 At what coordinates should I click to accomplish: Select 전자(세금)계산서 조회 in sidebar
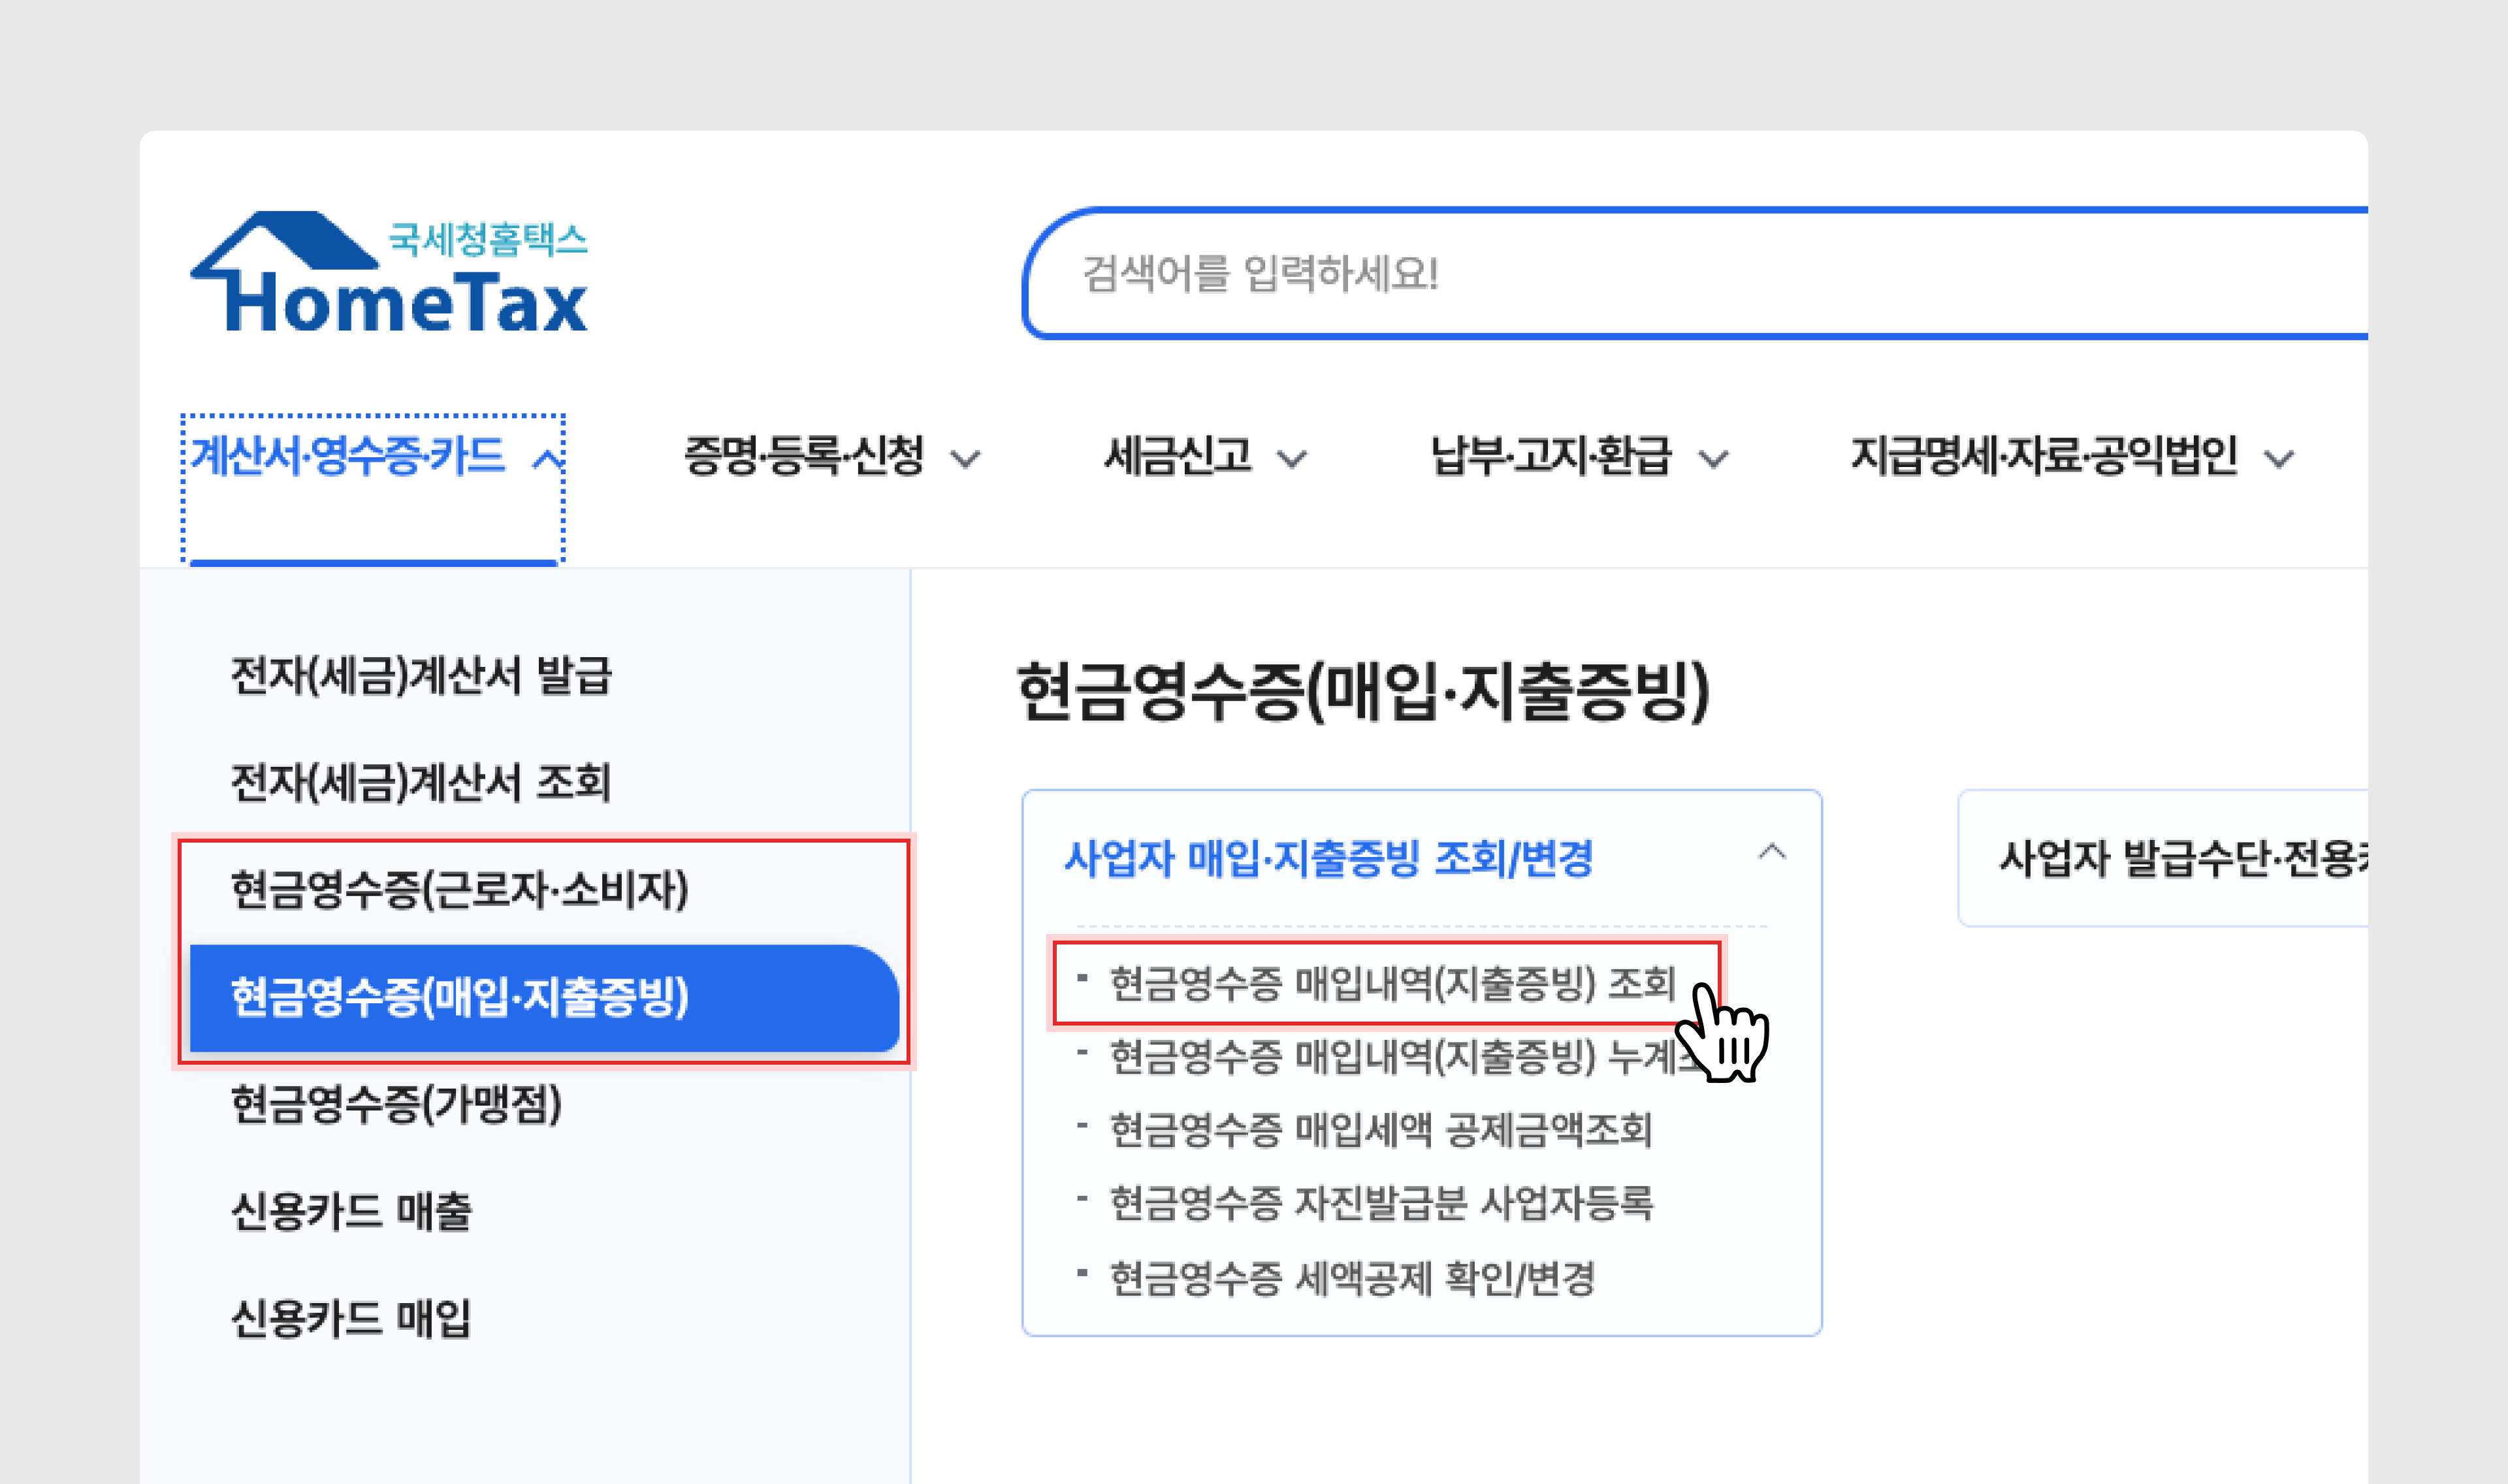tap(421, 783)
